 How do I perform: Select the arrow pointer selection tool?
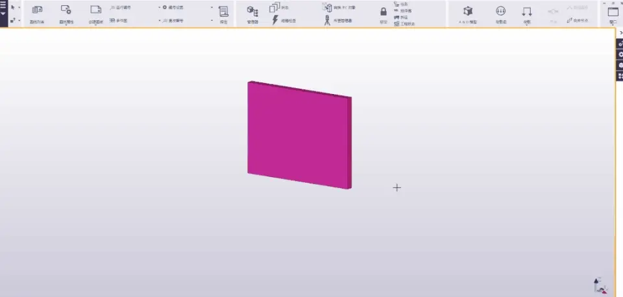[13, 7]
